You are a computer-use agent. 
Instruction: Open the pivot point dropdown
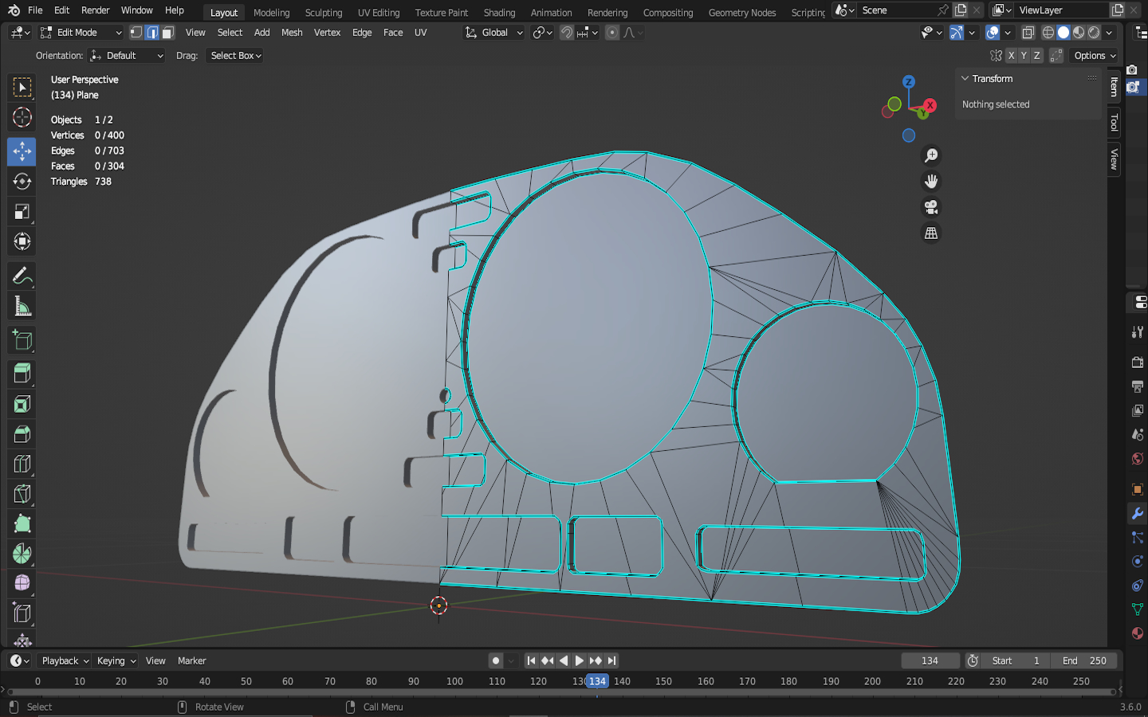pos(542,33)
